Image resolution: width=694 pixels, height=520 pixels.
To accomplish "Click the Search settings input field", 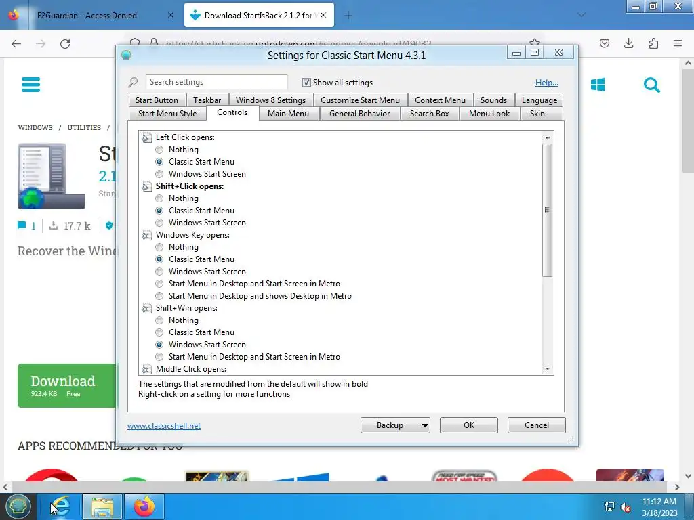I will click(217, 82).
